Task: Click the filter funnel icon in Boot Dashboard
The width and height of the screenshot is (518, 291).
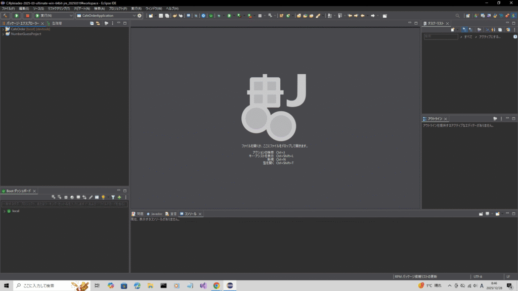Action: coord(113,197)
